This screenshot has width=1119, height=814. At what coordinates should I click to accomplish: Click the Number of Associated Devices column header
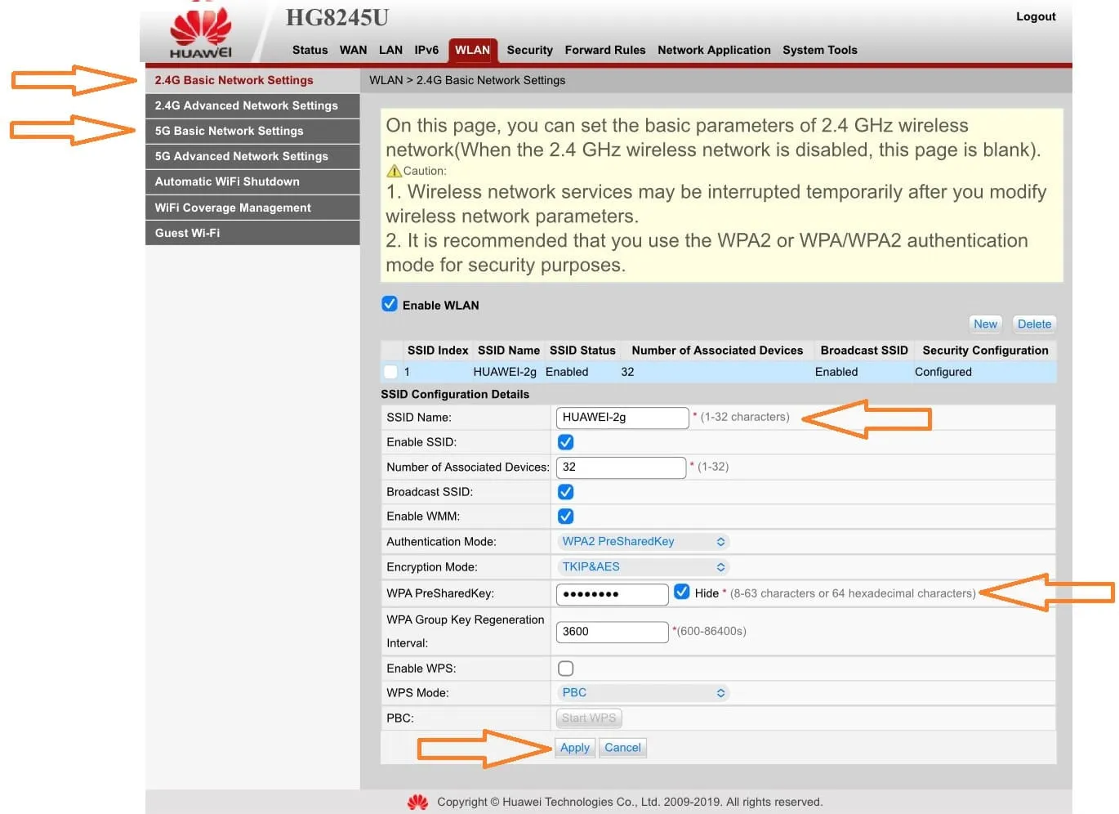click(x=717, y=351)
